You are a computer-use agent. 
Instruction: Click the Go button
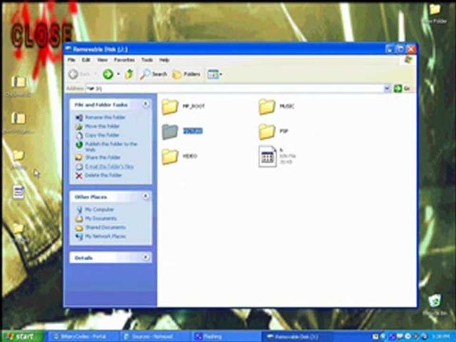click(x=402, y=88)
